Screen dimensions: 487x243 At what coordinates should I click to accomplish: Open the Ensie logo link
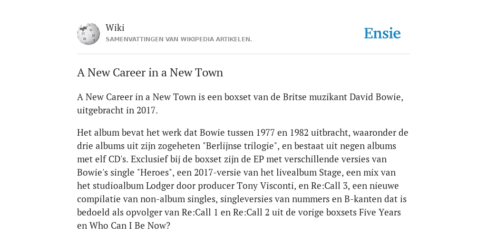(x=382, y=33)
